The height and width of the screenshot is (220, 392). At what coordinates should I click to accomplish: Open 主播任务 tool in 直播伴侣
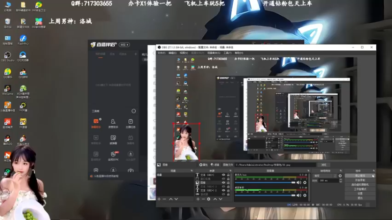pyautogui.click(x=130, y=124)
